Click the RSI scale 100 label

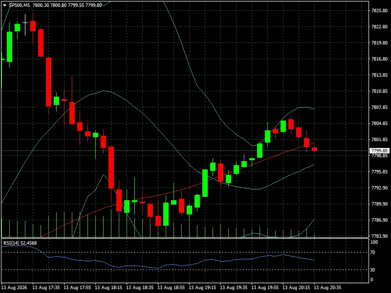[x=374, y=242]
